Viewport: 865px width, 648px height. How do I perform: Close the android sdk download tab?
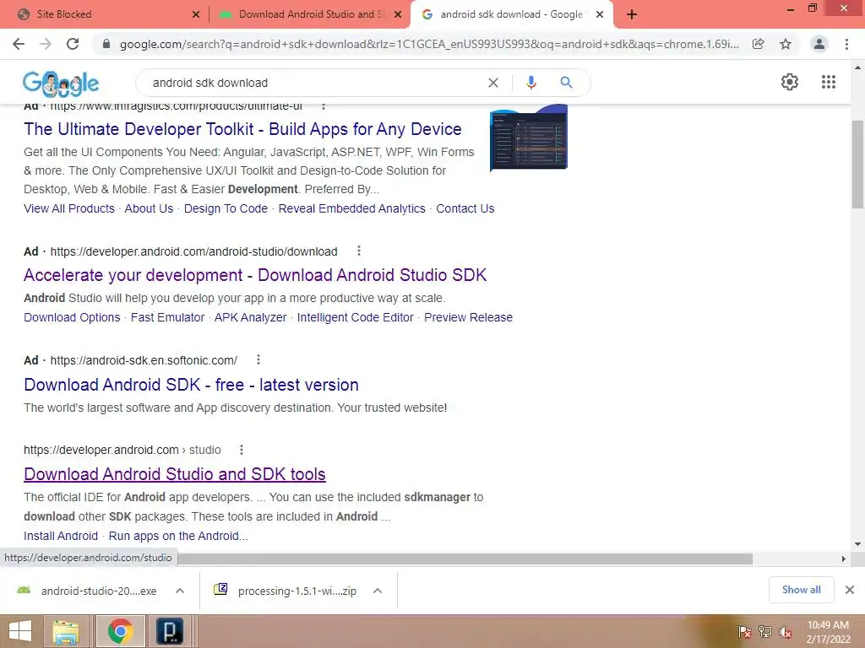point(600,14)
